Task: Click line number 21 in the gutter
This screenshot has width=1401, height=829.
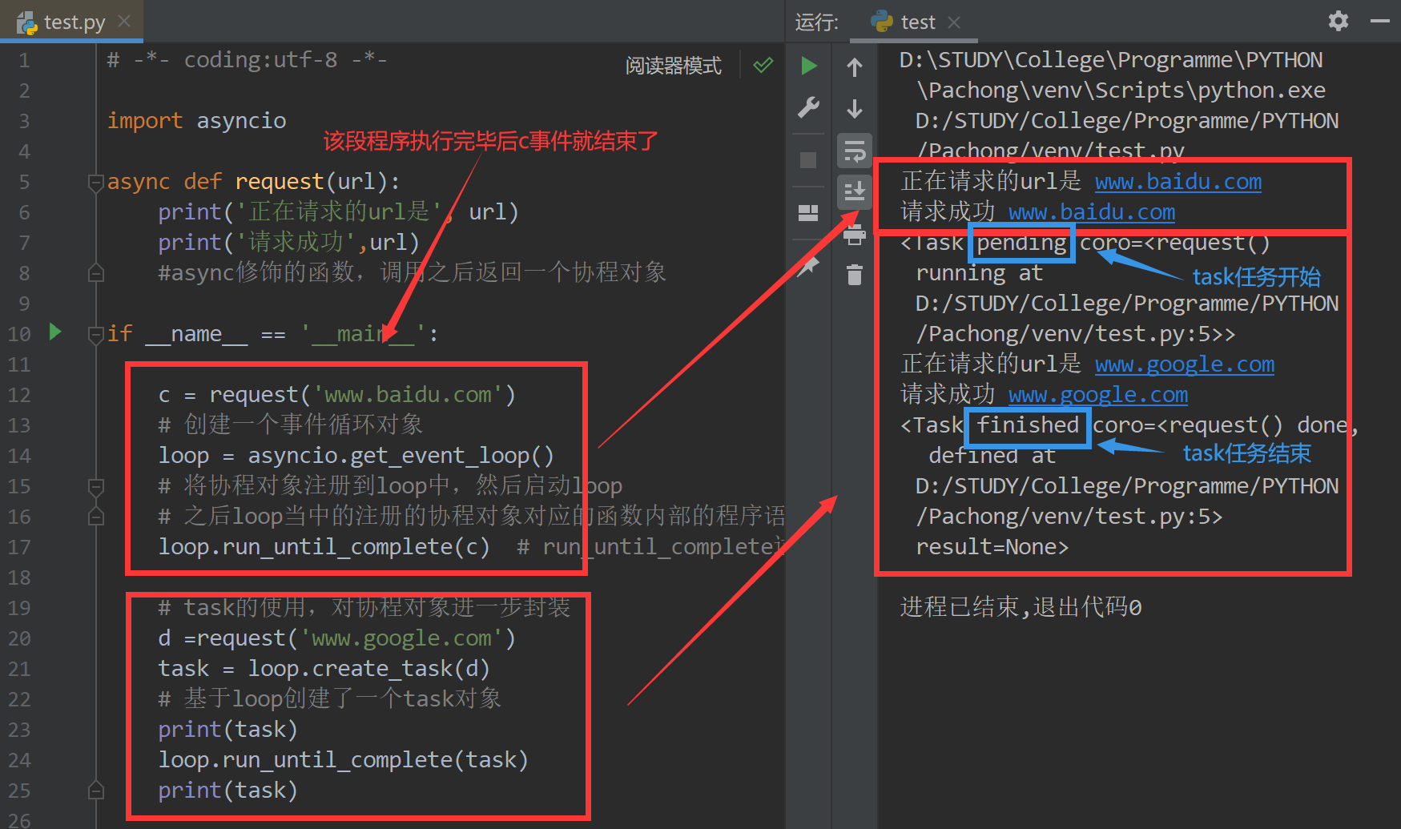Action: point(19,669)
